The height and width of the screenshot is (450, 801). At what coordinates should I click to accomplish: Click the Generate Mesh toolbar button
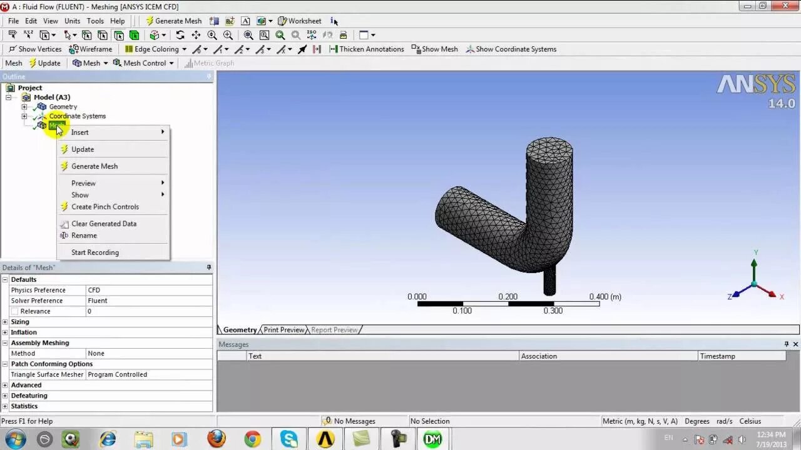pyautogui.click(x=174, y=21)
